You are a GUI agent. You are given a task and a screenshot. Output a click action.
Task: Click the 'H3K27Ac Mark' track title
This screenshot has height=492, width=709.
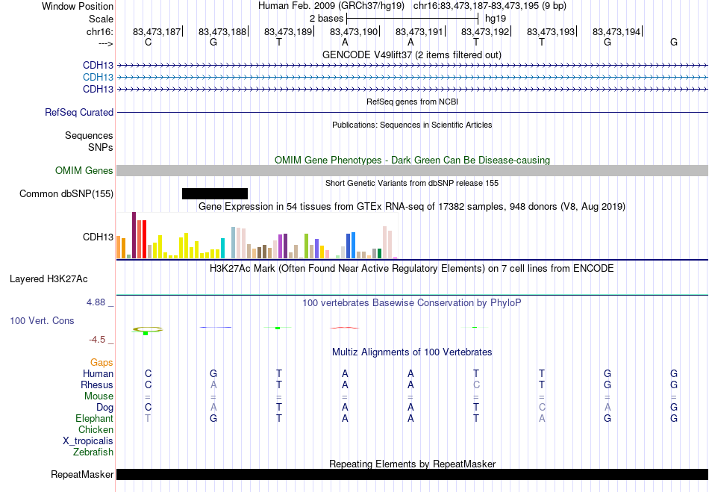coord(412,269)
